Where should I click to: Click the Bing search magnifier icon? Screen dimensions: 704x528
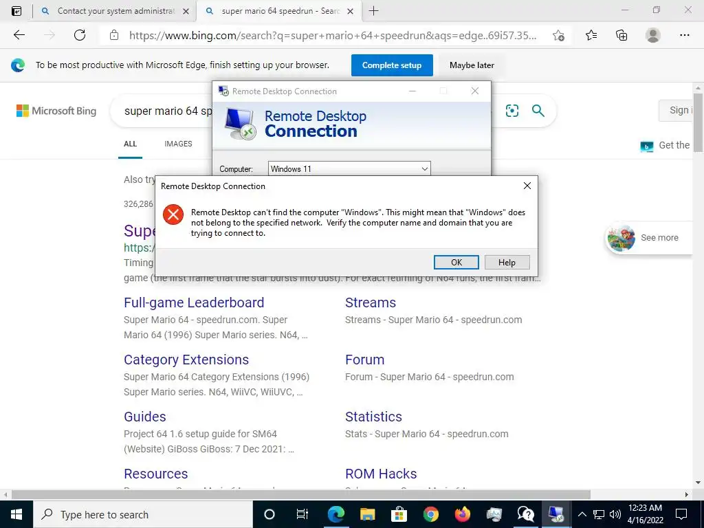(538, 111)
